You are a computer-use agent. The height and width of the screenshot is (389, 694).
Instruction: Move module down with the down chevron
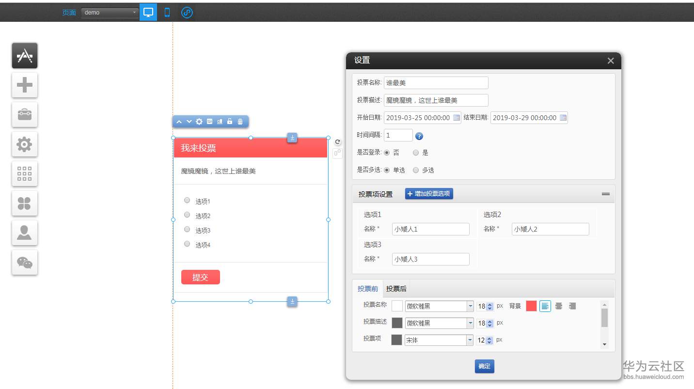tap(189, 122)
